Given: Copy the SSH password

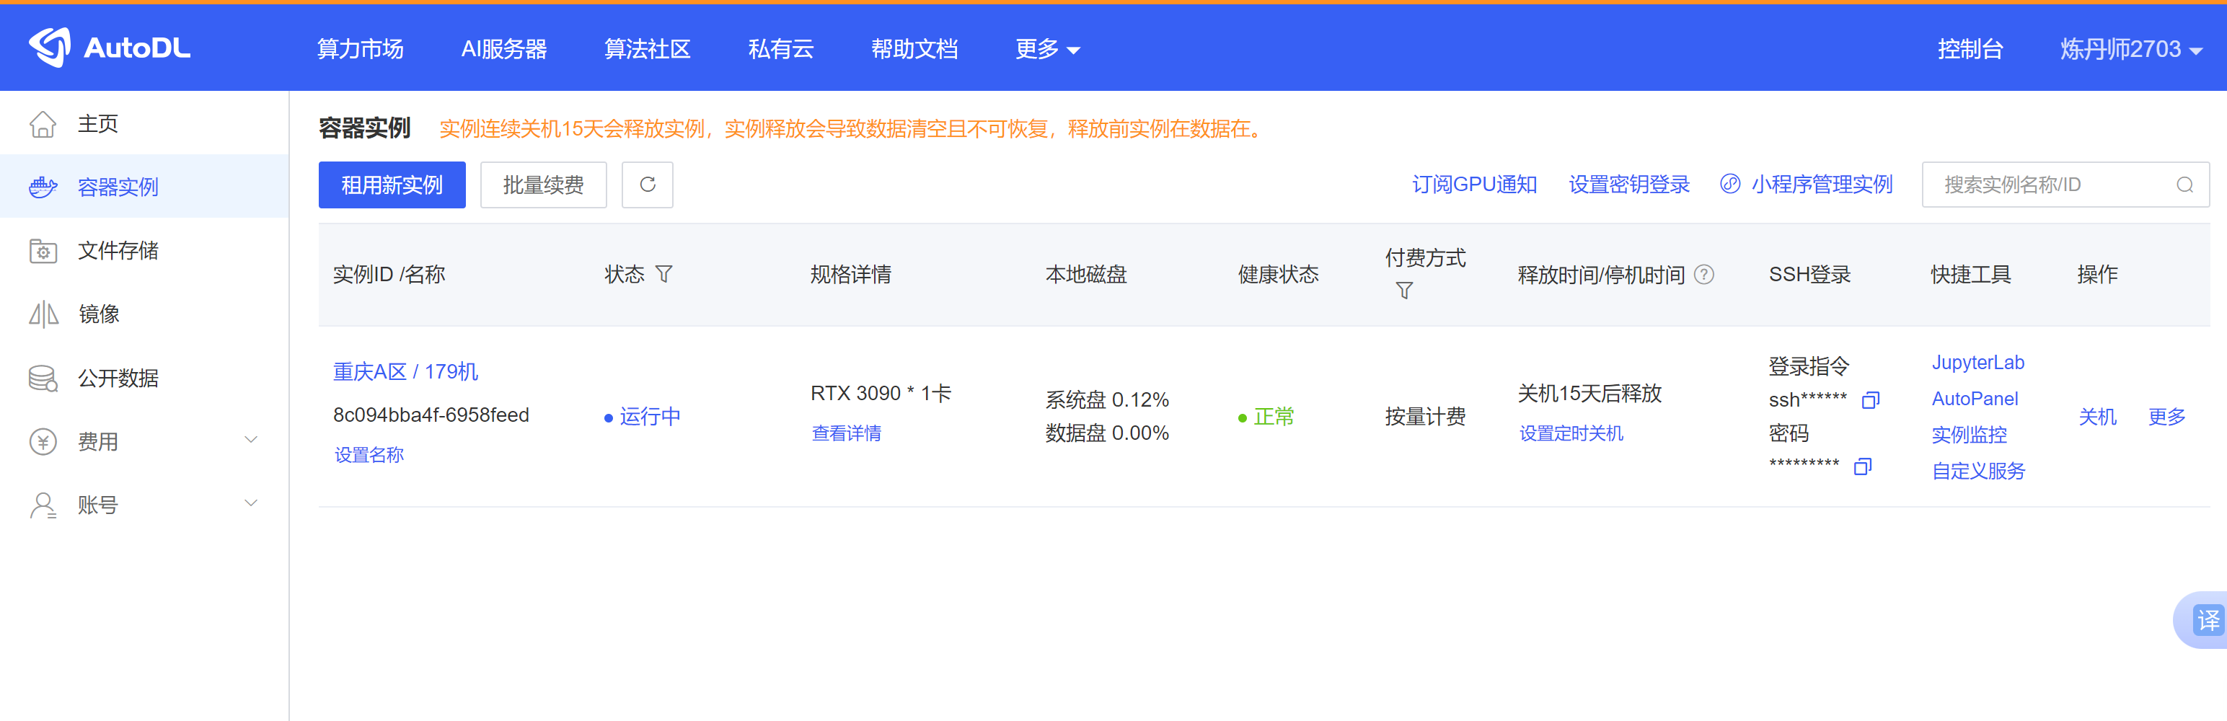Looking at the screenshot, I should (1863, 466).
